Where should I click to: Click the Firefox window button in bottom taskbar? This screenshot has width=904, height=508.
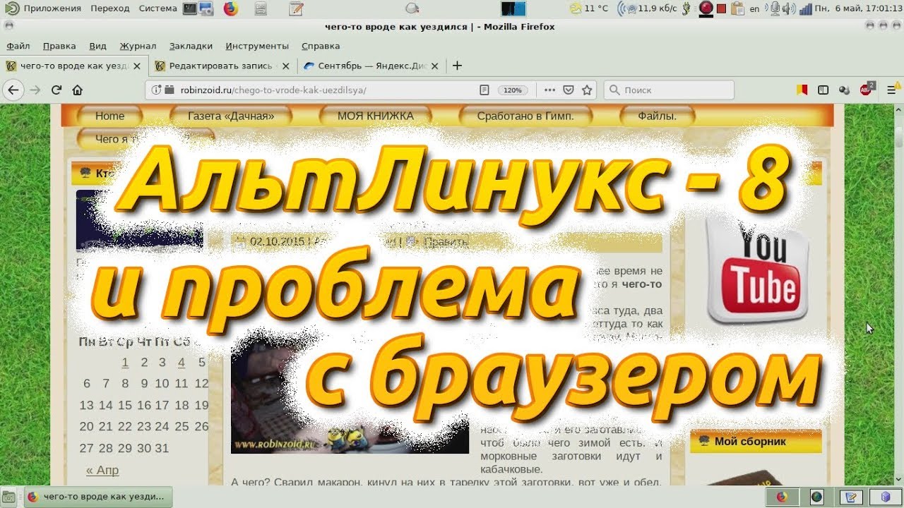[97, 497]
